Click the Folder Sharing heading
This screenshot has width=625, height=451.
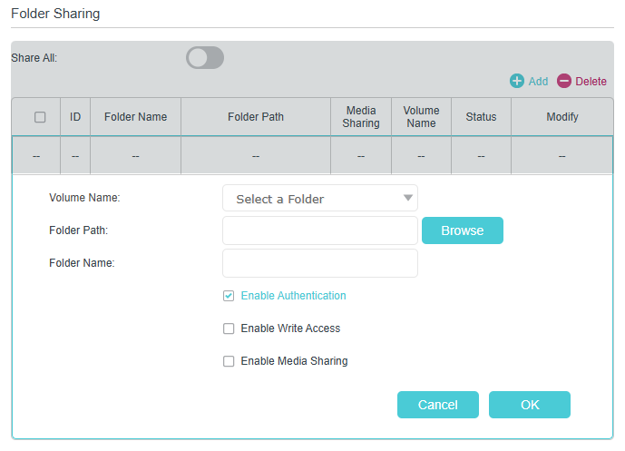55,14
